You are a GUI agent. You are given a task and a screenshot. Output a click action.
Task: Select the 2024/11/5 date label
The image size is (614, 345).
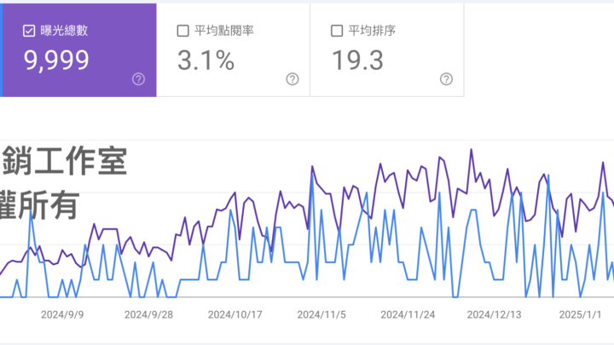point(321,313)
